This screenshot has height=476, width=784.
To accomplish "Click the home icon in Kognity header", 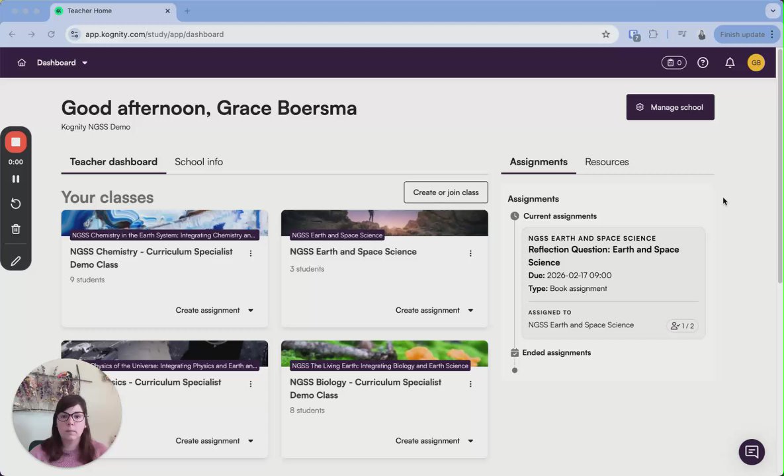I will tap(21, 63).
